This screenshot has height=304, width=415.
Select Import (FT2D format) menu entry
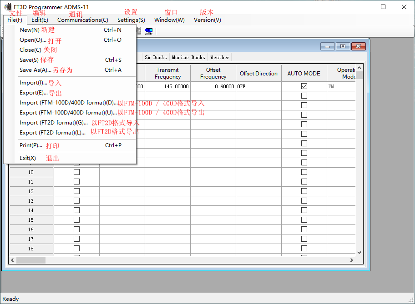[54, 123]
